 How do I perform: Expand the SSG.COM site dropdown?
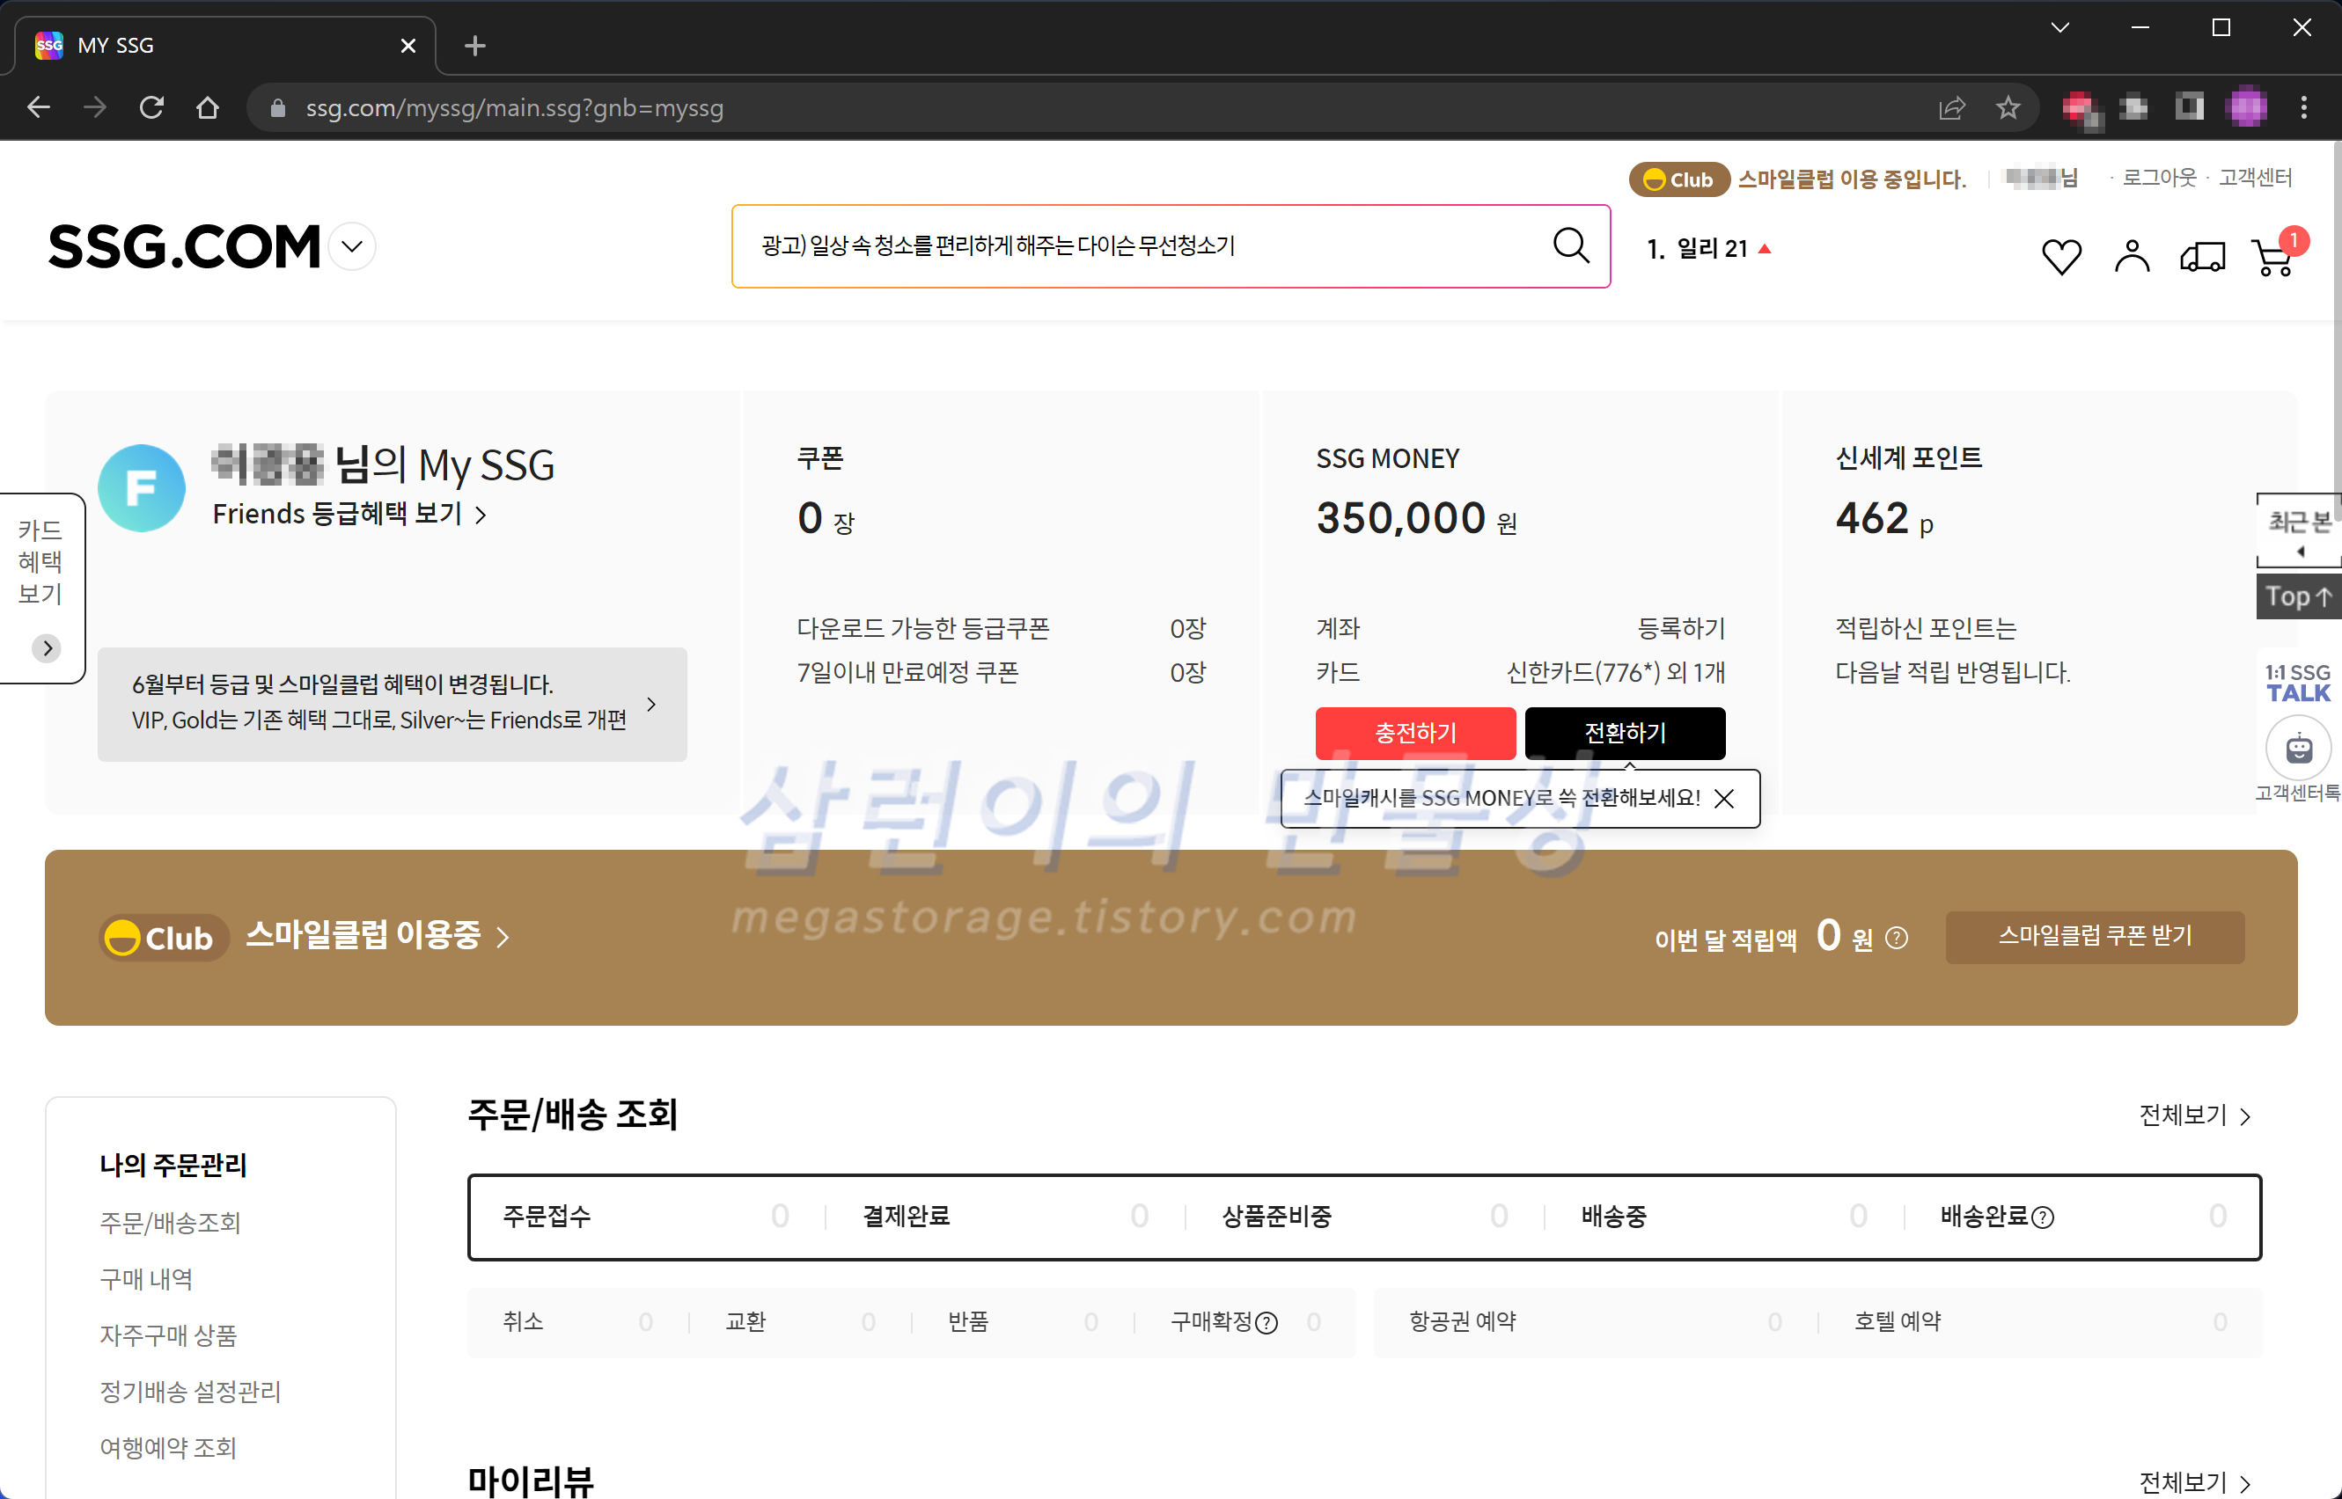pos(353,246)
